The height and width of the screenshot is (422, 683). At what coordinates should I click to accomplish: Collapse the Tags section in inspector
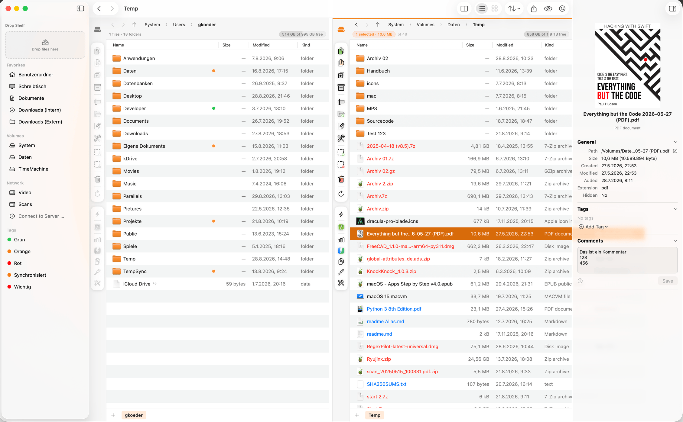(675, 209)
